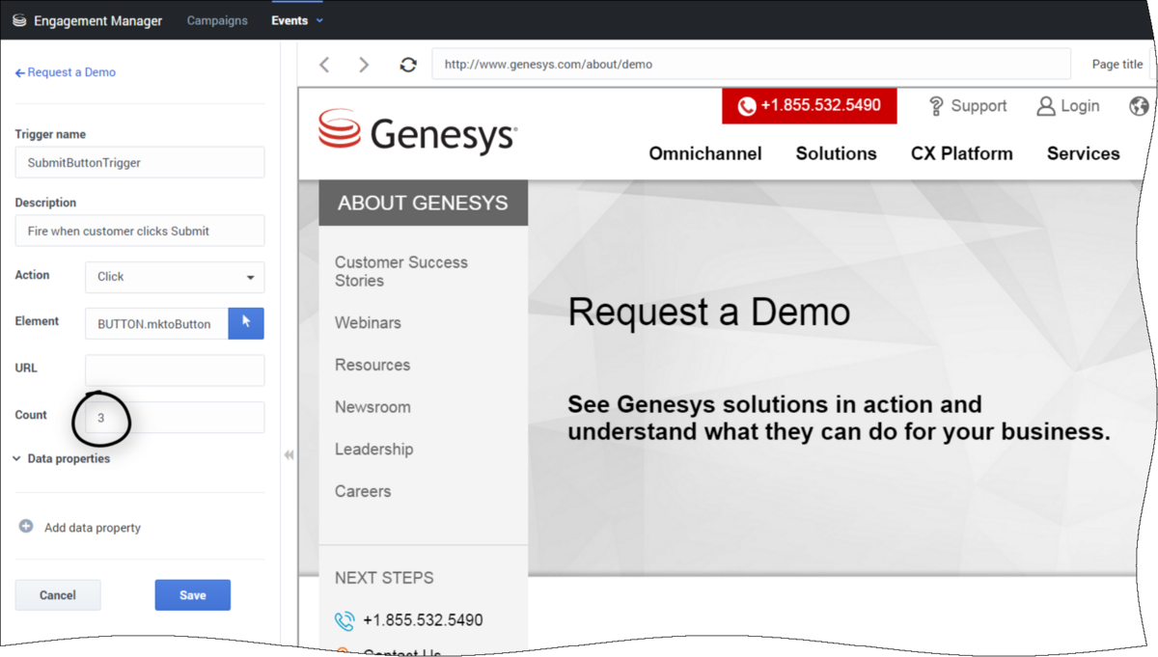Open Solutions navigation menu

(x=837, y=153)
